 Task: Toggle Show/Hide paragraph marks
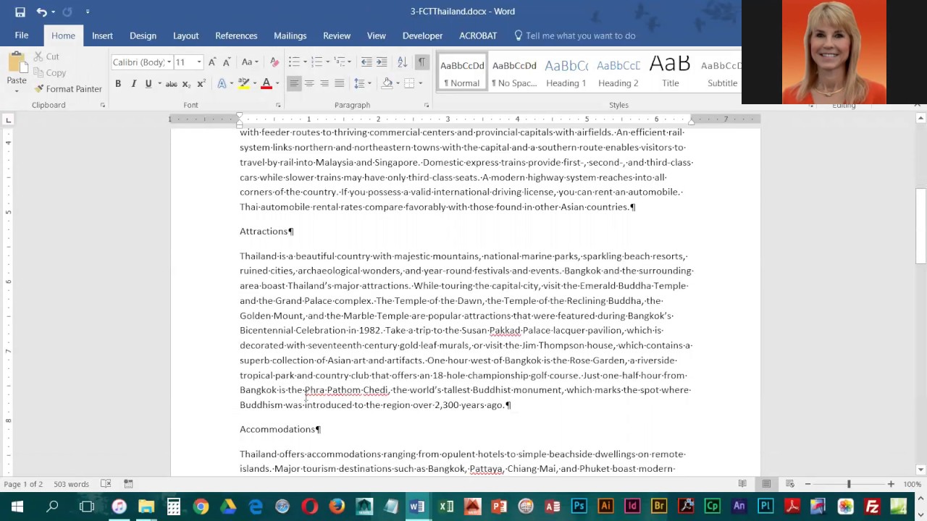pyautogui.click(x=421, y=62)
